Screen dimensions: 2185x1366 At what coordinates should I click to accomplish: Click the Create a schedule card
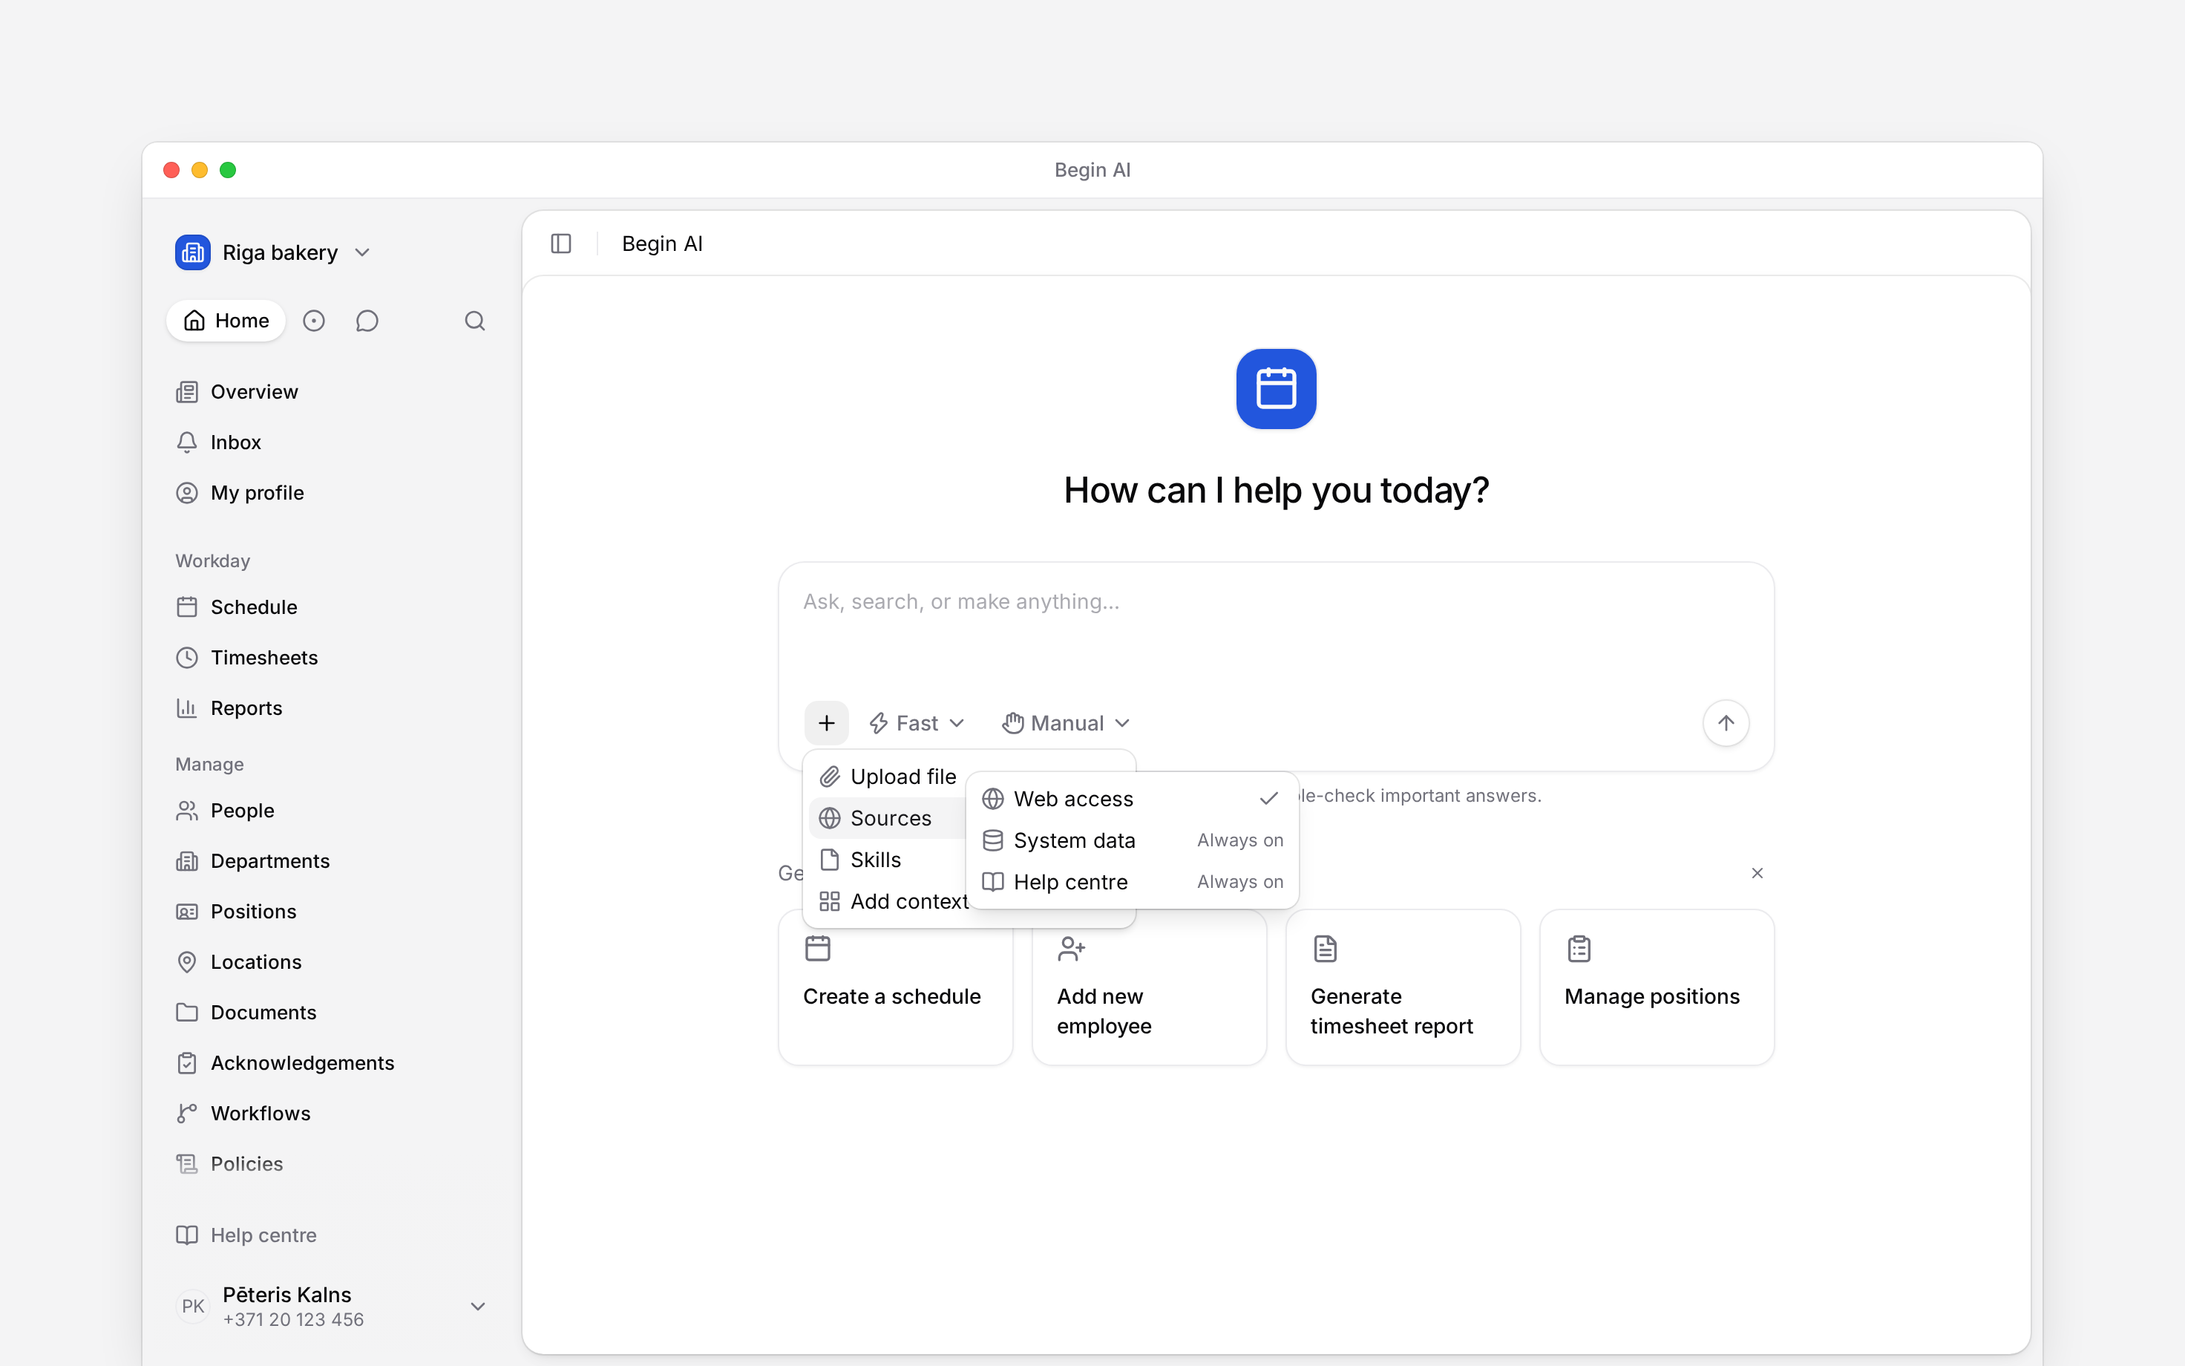tap(895, 987)
